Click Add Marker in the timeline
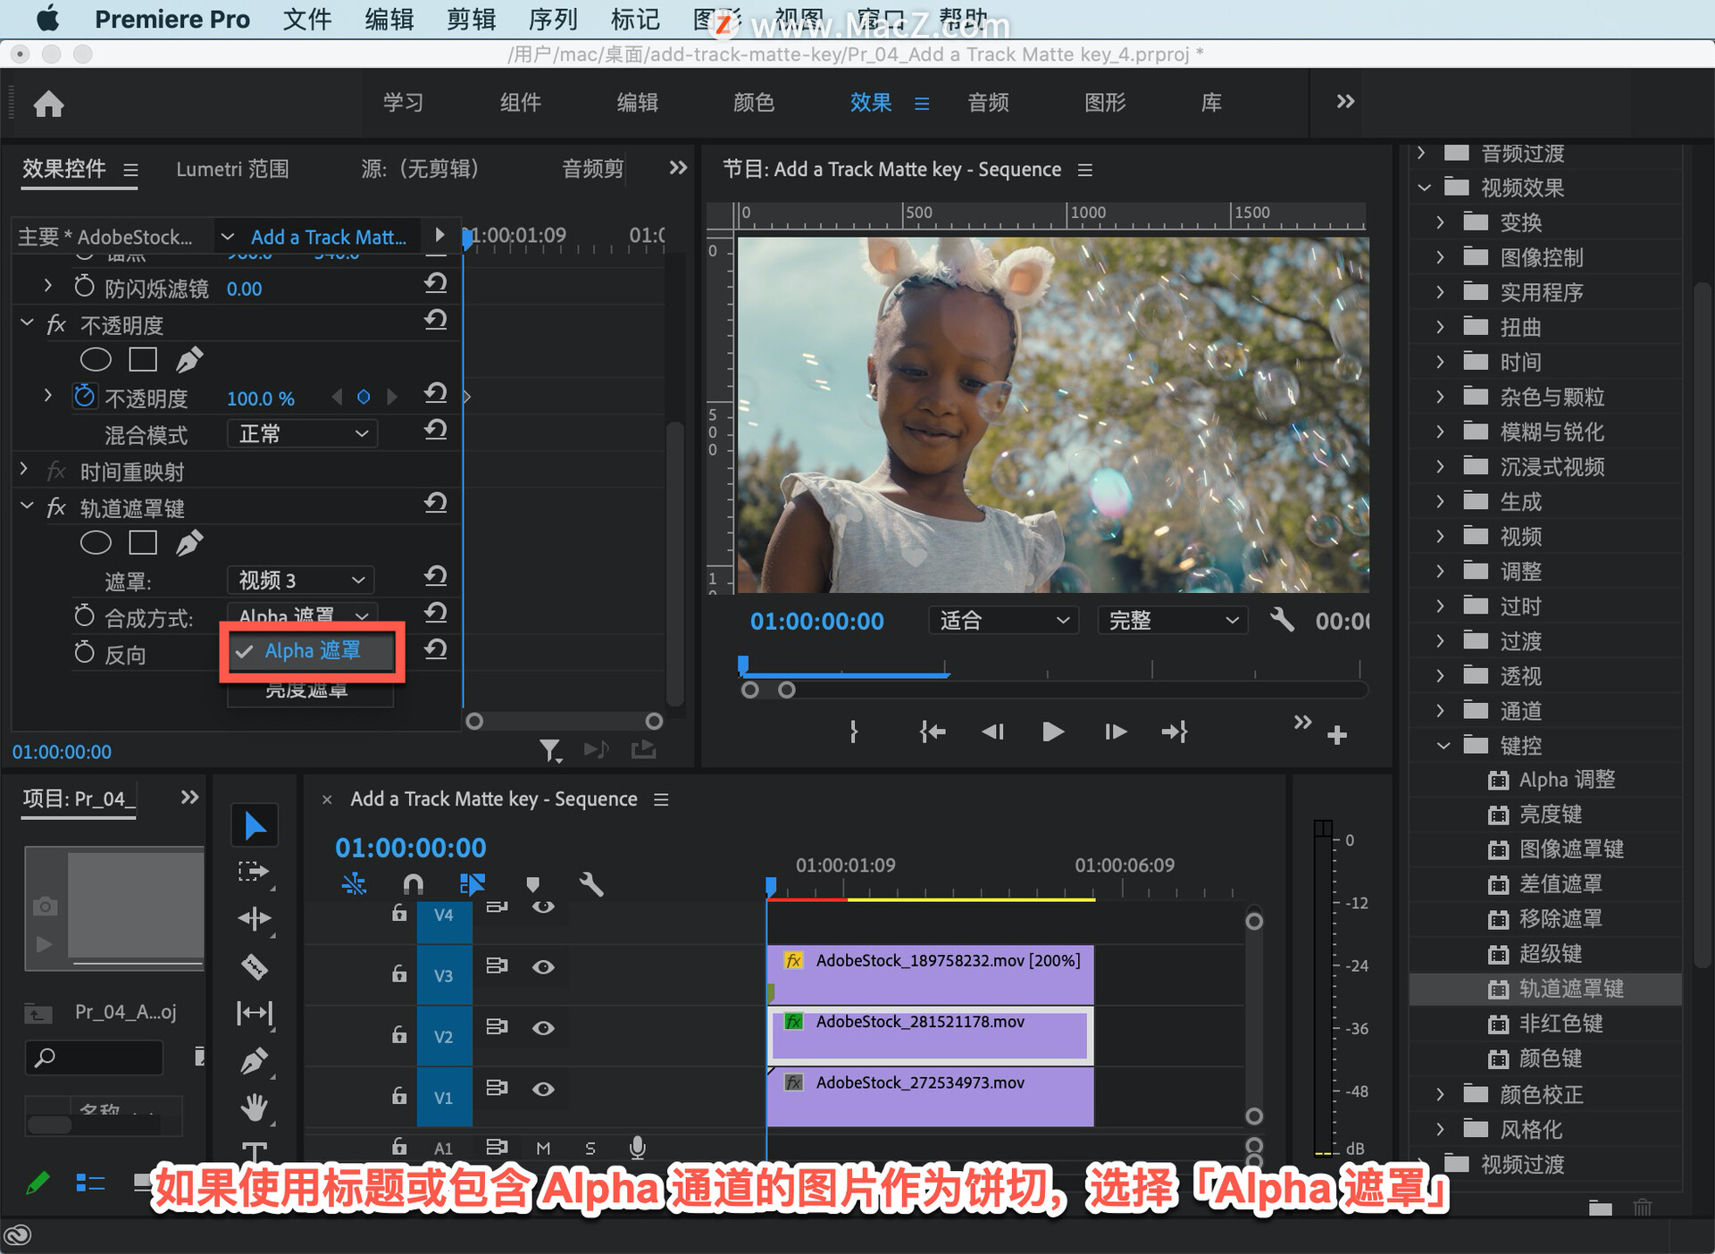This screenshot has width=1715, height=1254. coord(532,885)
